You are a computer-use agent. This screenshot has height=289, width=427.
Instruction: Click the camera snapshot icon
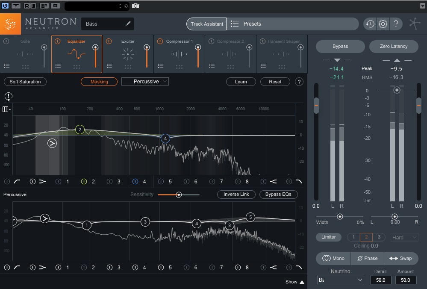(135, 6)
